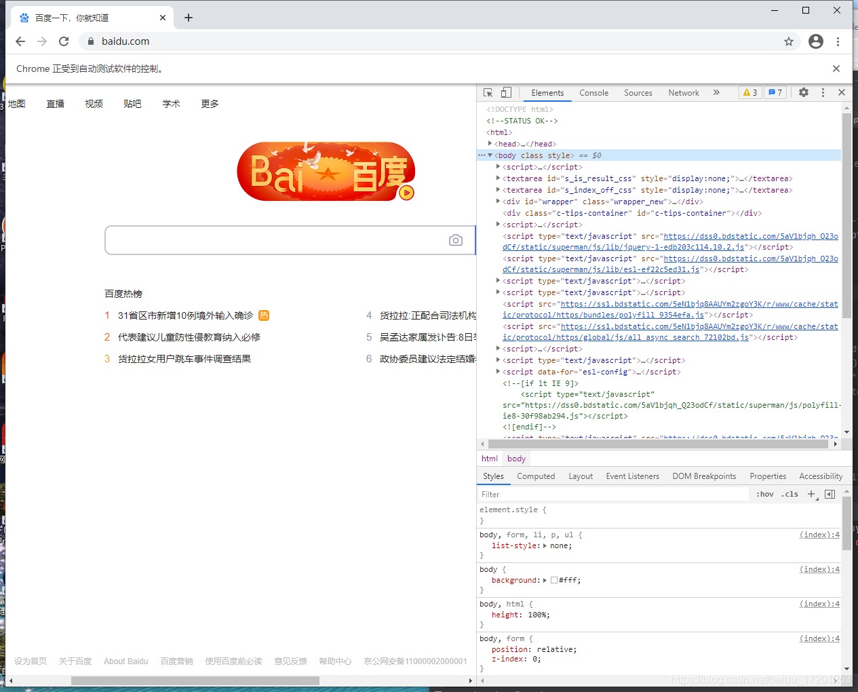Screen dimensions: 858x692
Task: Open the (index):4 stylesheet link
Action: coord(819,535)
